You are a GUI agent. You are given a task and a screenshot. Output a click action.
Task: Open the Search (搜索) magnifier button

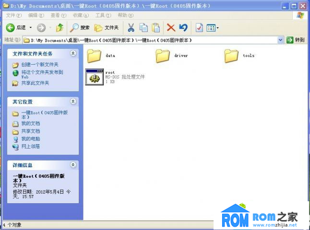[x=80, y=28]
